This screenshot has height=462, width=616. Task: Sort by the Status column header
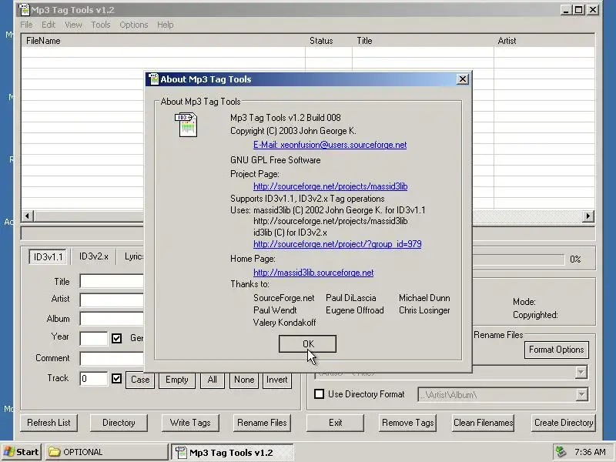pos(329,41)
